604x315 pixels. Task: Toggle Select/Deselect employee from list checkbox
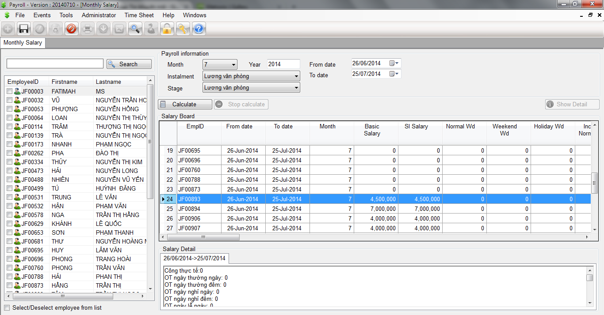7,307
